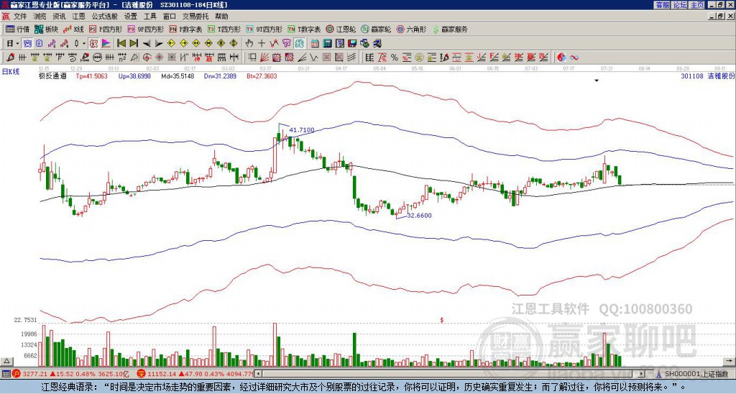Toggle the green-highlighted analysis icon
736x394 pixels.
(300, 43)
